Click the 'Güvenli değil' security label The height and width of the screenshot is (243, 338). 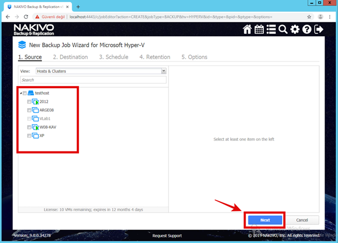coord(53,17)
